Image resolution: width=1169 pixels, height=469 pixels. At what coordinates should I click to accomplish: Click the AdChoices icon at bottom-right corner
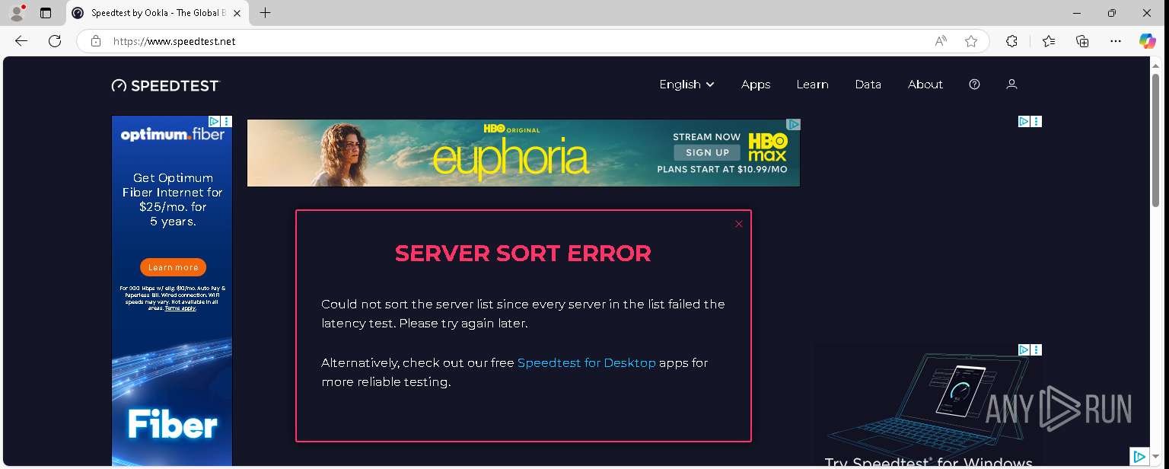1139,456
